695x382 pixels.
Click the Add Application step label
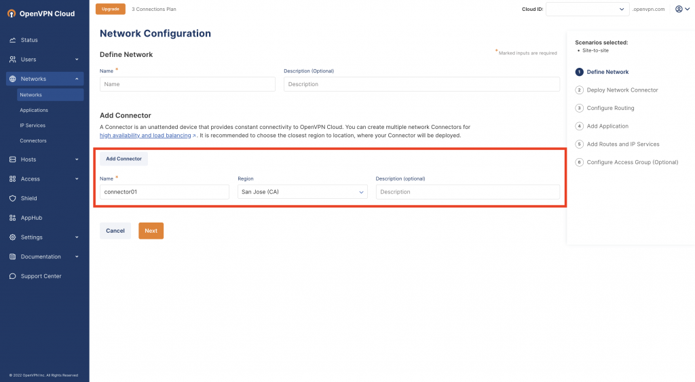607,126
